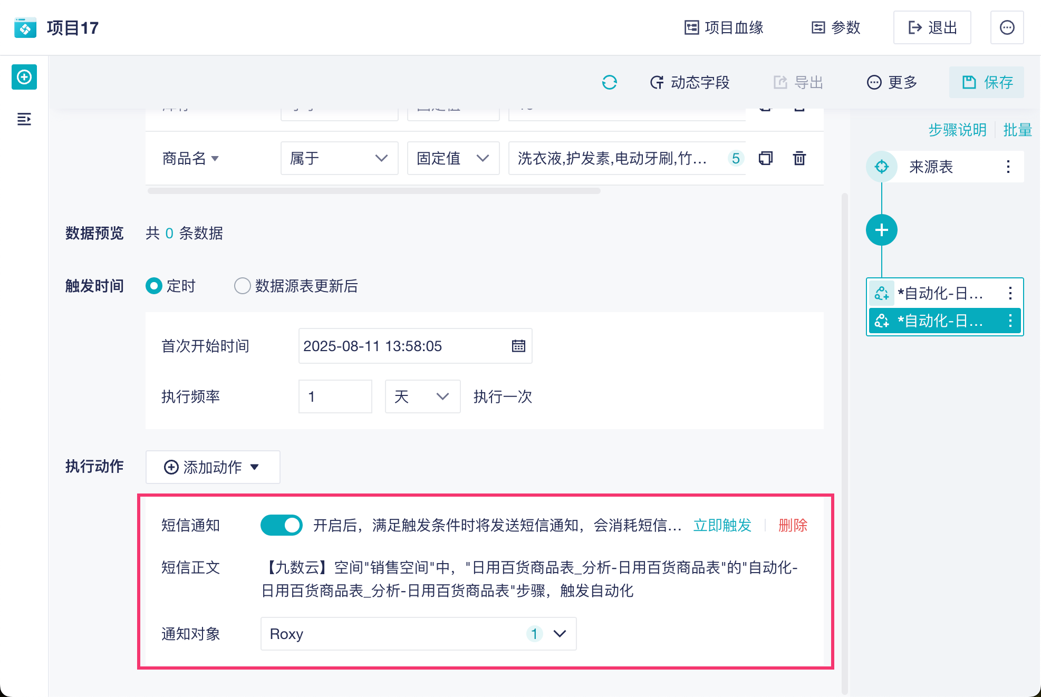Viewport: 1041px width, 697px height.
Task: Select 数据源表更新后 trigger option
Action: (x=242, y=286)
